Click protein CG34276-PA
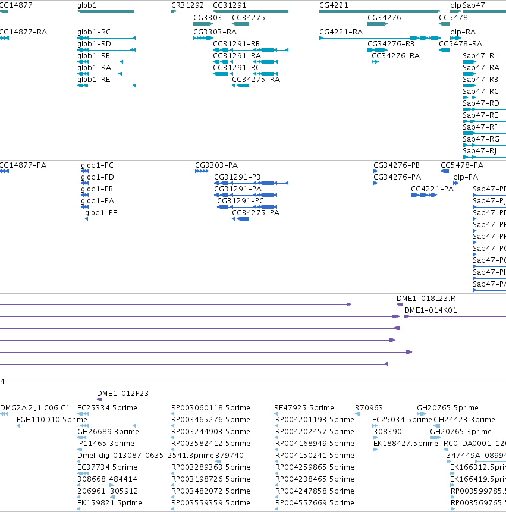 coord(397,177)
